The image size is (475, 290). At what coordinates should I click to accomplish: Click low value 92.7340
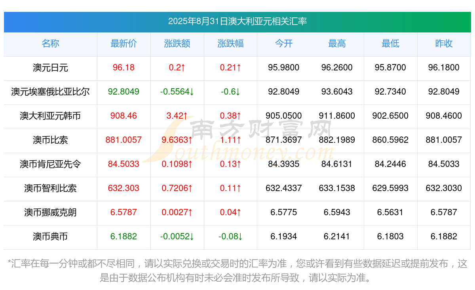tap(390, 92)
